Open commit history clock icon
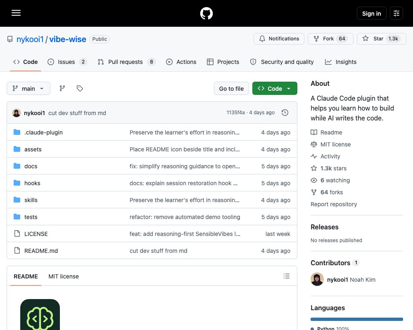The image size is (413, 330). pos(285,113)
